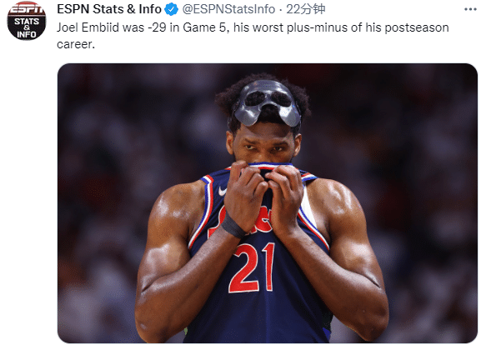Click the word postseason in the tweet
Viewport: 486px width, 345px height.
click(x=417, y=27)
